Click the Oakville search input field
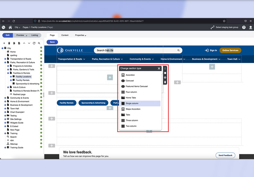The height and width of the screenshot is (177, 254). pos(135,50)
